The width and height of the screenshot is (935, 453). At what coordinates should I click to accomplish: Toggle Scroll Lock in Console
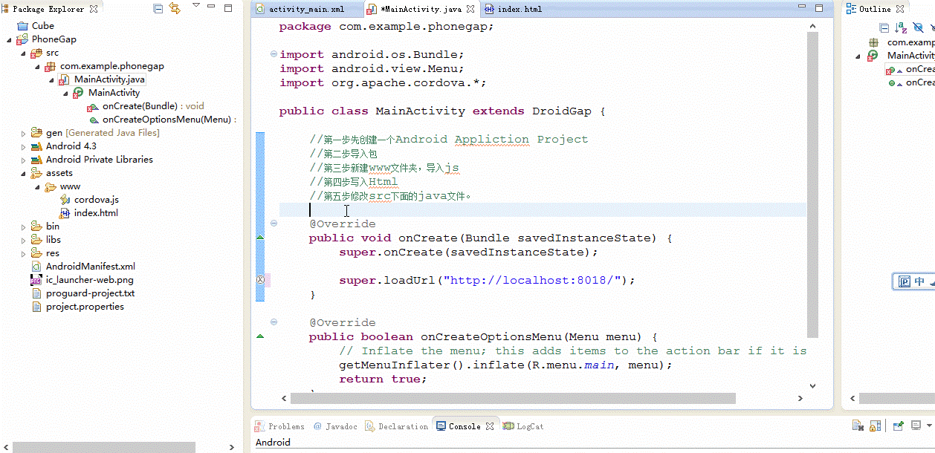[x=876, y=426]
